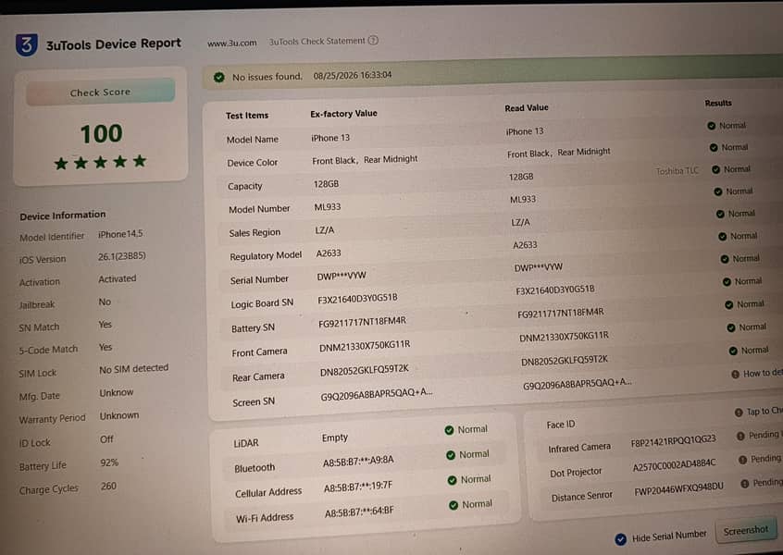Viewport: 783px width, 555px height.
Task: Click the info icon in the Face ID row
Action: point(739,413)
